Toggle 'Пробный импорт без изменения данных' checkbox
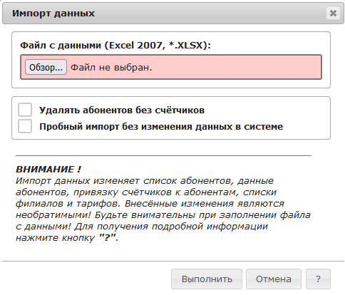 point(25,126)
